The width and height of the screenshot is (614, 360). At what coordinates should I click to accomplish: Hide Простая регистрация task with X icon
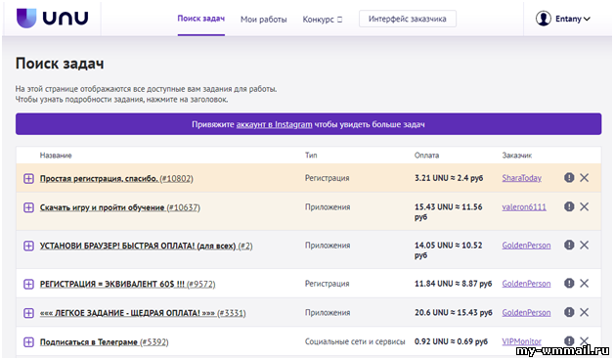(x=584, y=177)
